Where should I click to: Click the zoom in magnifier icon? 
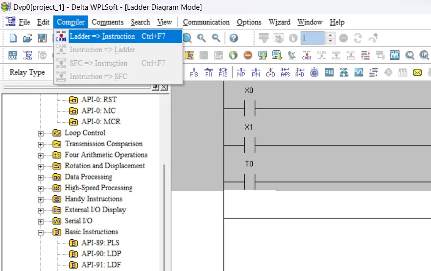(201, 38)
